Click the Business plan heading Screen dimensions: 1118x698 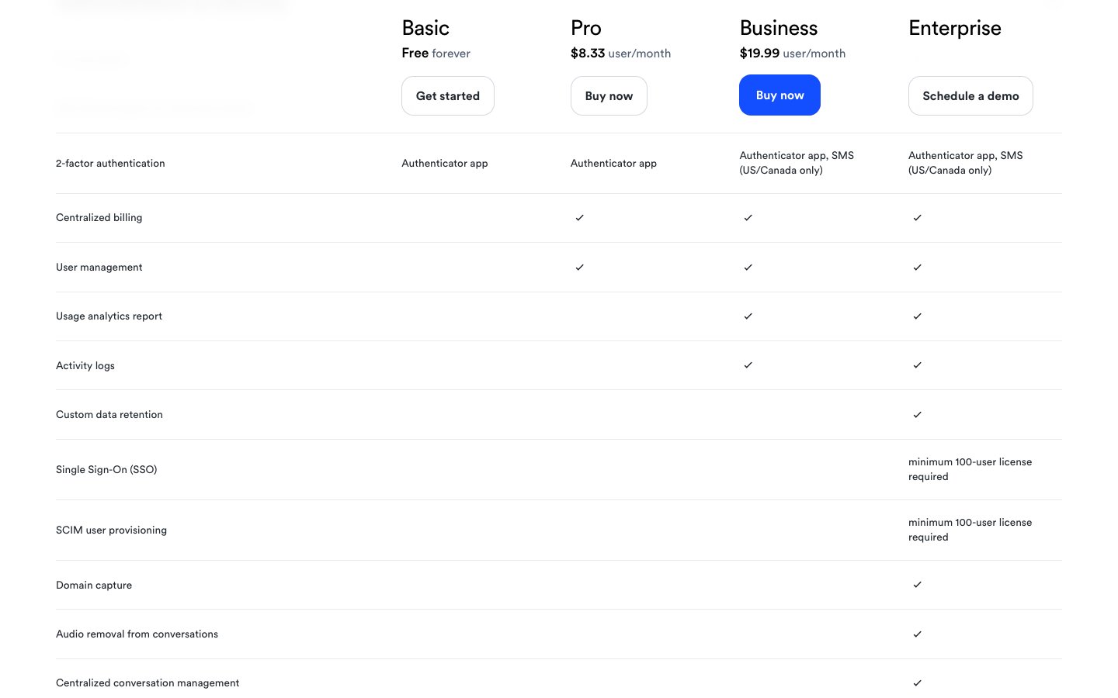tap(778, 29)
